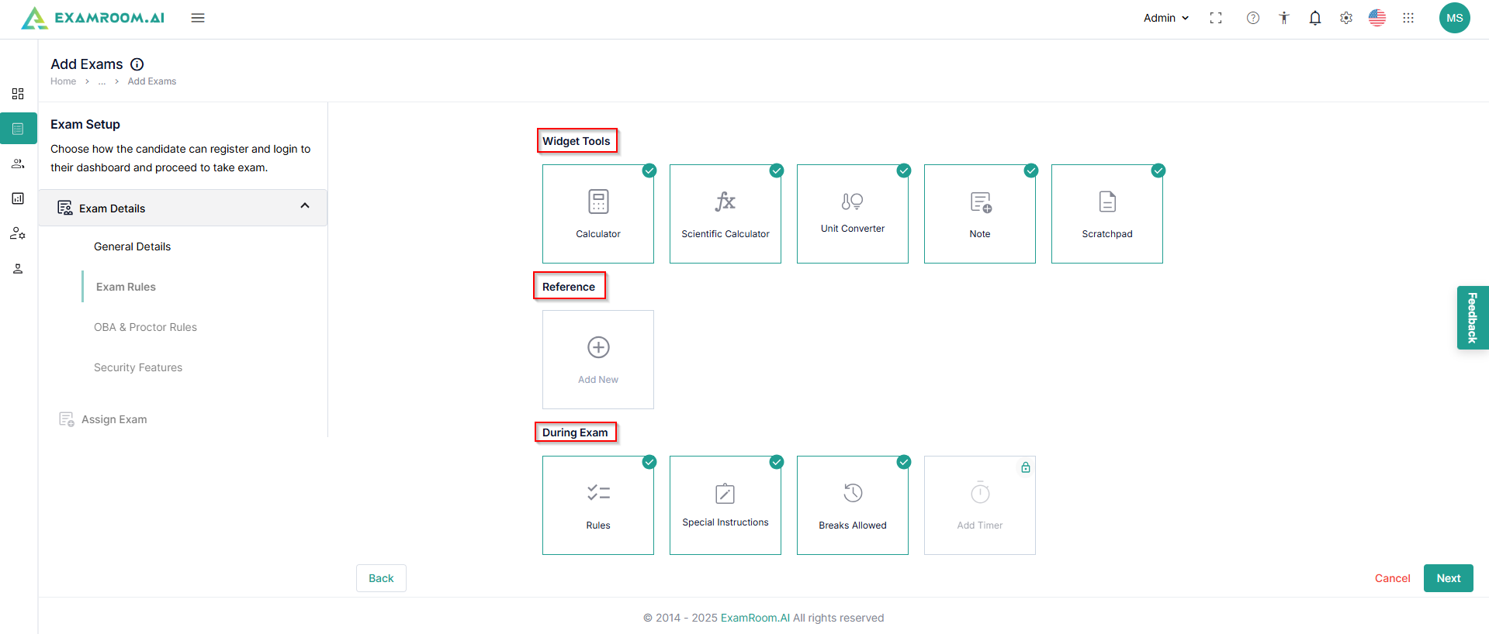Click the lock icon on Add Timer

(1026, 467)
